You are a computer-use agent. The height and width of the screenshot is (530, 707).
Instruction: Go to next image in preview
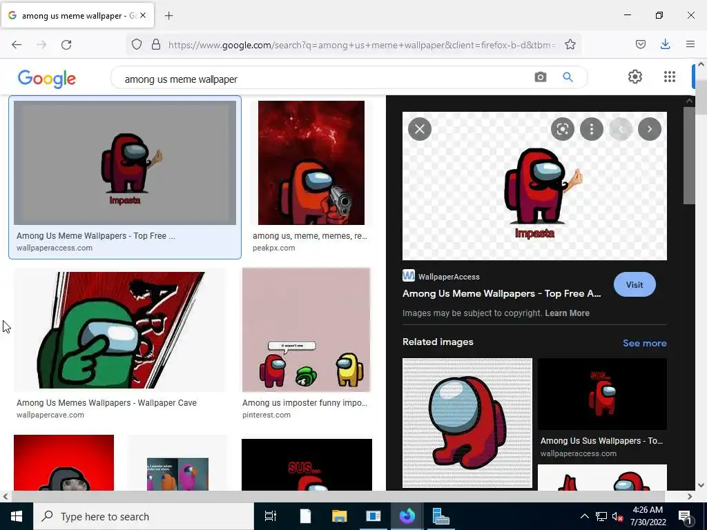[x=650, y=129]
